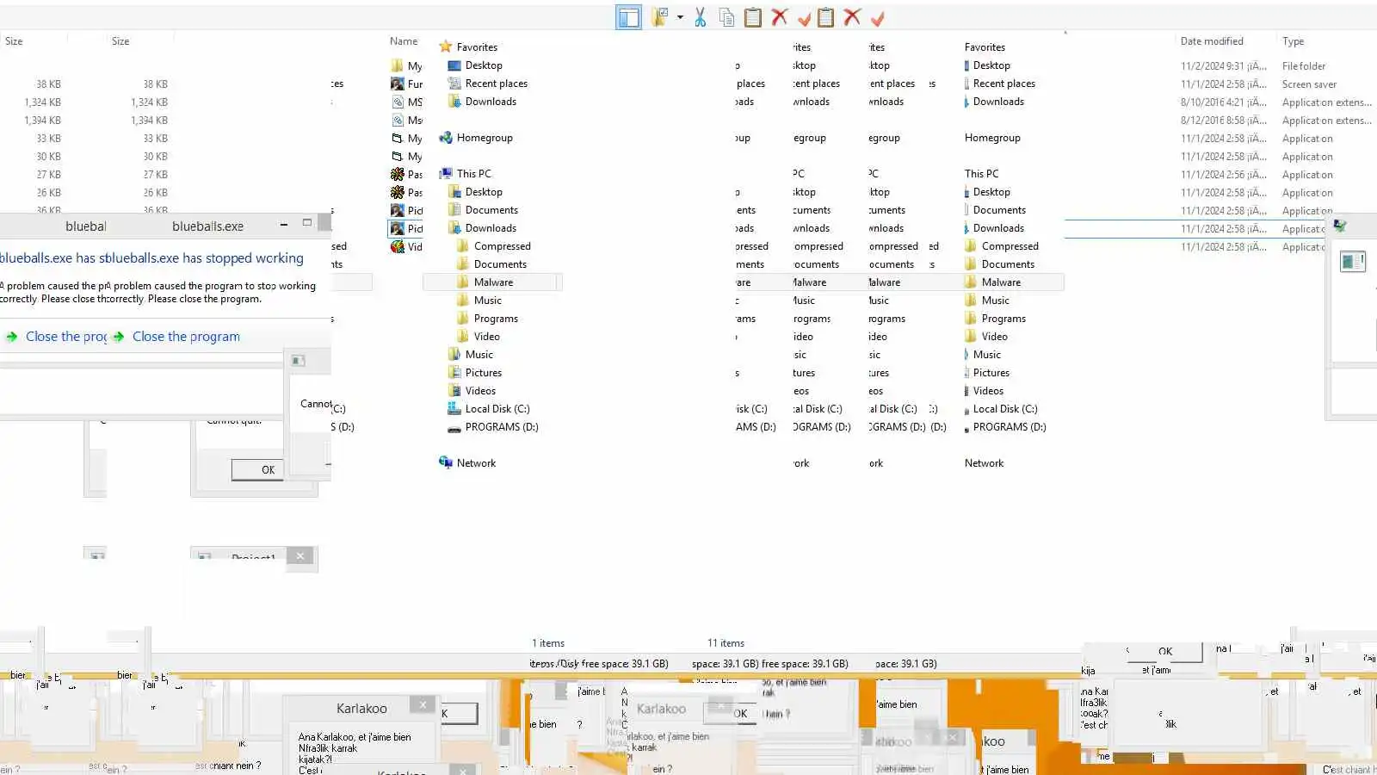Viewport: 1377px width, 775px height.
Task: Click the '8/12/2016 8:58' date entry
Action: point(1223,121)
